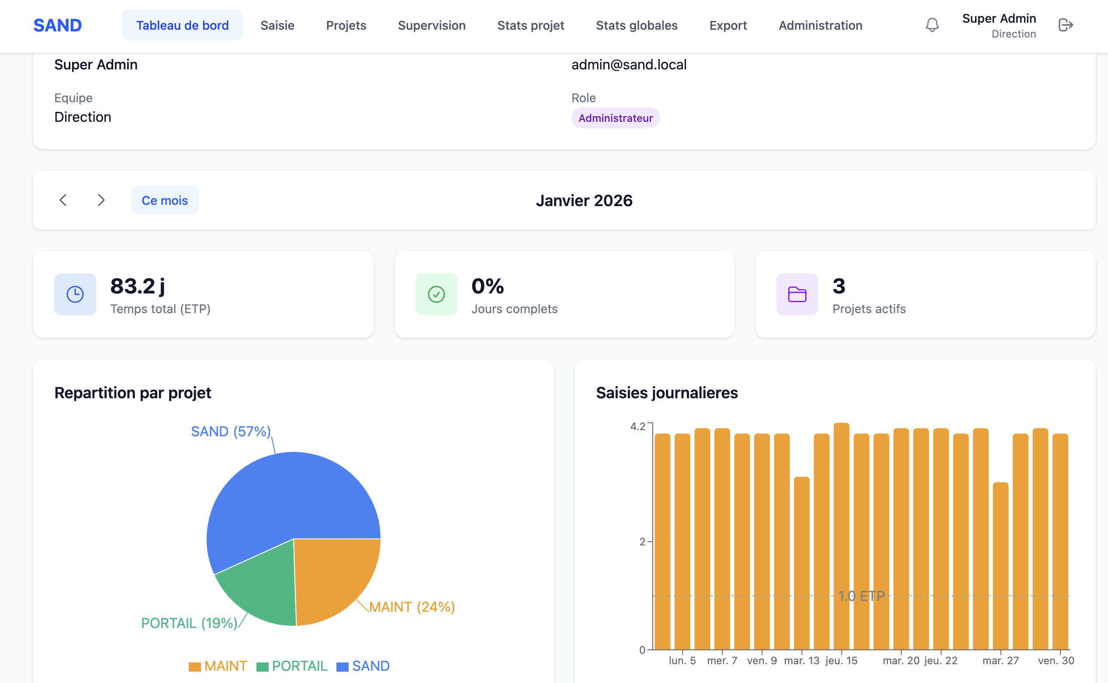Viewport: 1108px width, 683px height.
Task: Navigate to the Export page
Action: pos(727,25)
